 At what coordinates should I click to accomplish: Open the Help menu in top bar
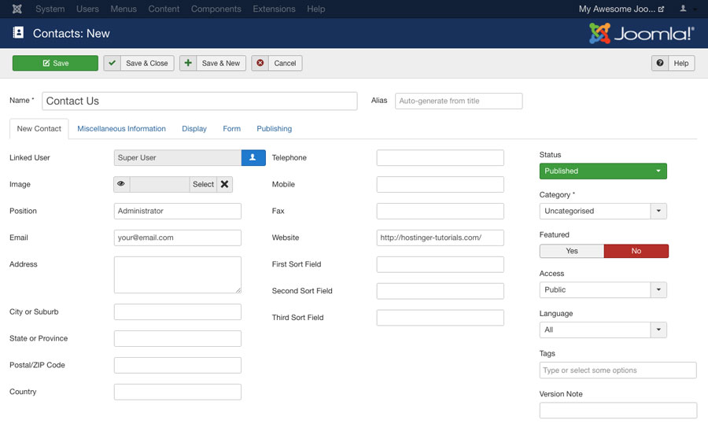316,9
